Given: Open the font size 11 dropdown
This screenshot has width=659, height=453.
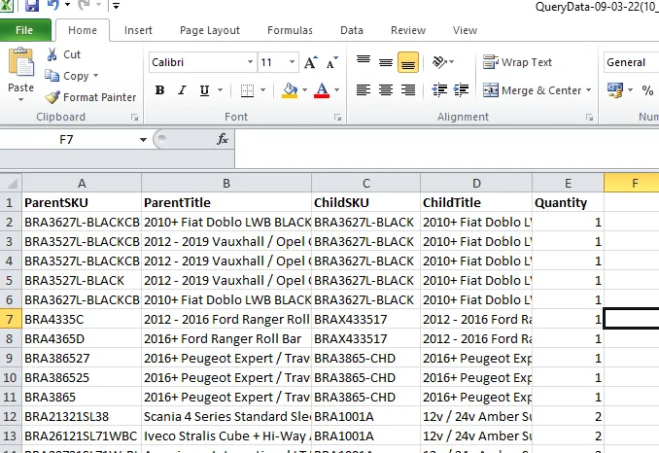Looking at the screenshot, I should coord(292,62).
